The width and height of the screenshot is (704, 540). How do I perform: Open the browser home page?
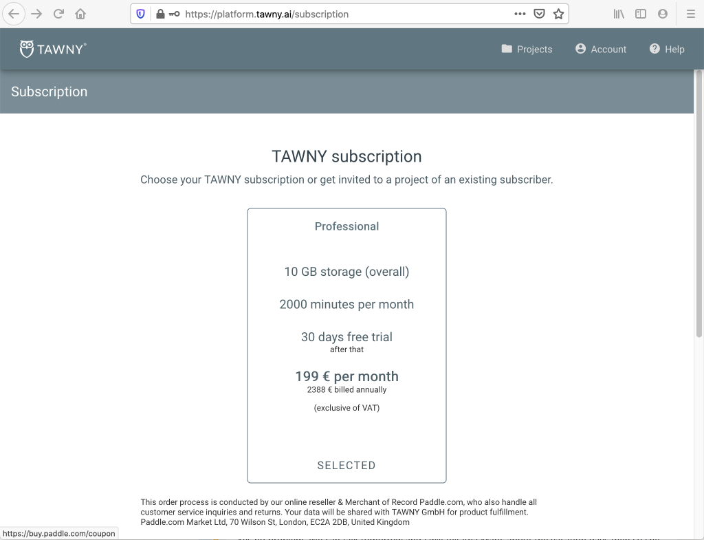(x=80, y=14)
